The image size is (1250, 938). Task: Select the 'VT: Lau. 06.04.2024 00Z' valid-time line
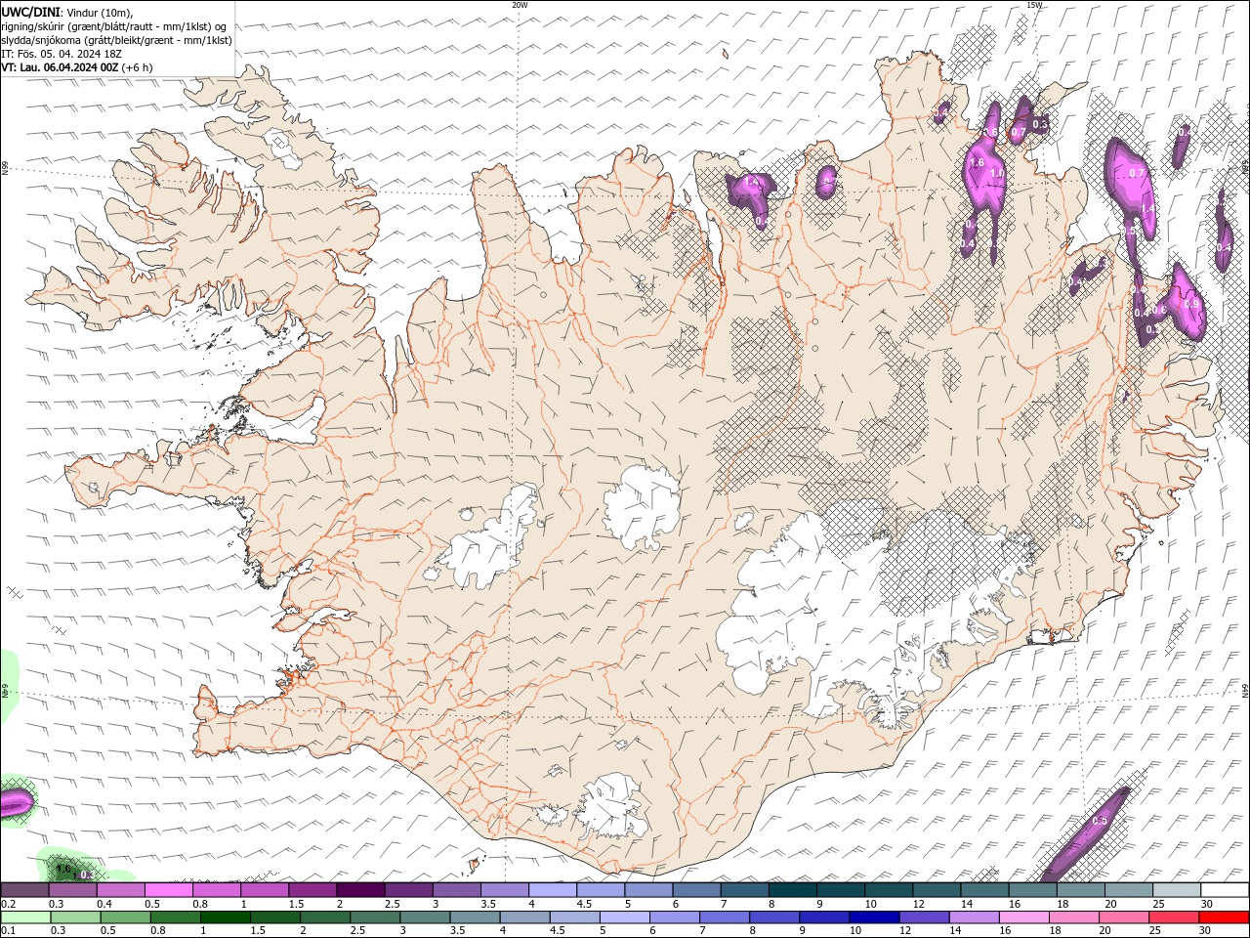pyautogui.click(x=60, y=67)
